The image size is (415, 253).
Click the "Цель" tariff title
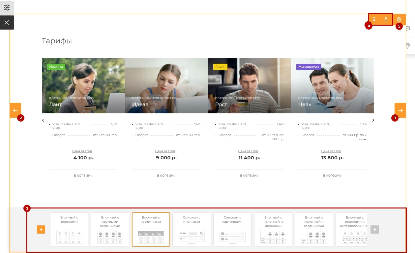pyautogui.click(x=305, y=104)
